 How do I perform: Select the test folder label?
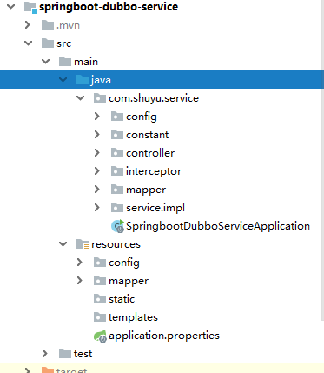[83, 354]
